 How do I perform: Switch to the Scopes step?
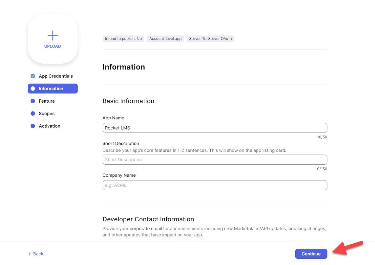47,113
